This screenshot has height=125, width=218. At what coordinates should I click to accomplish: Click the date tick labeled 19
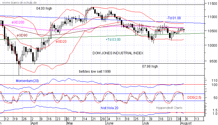(16, 119)
